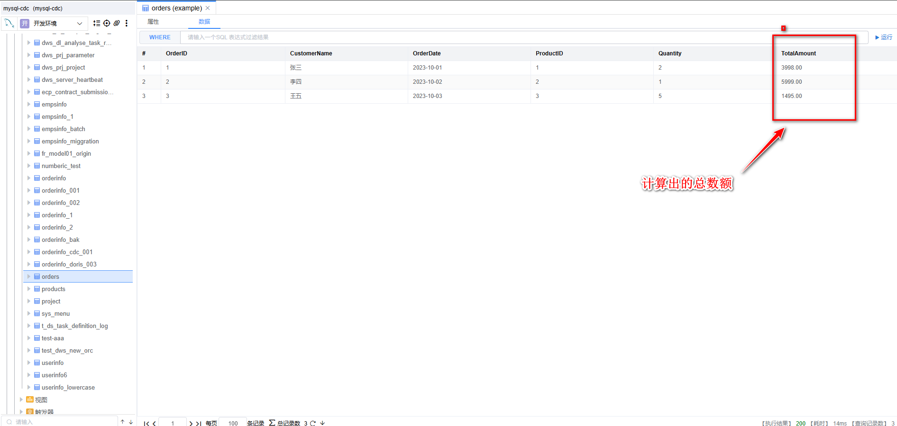Click the MySQL dolphin icon

[x=9, y=23]
